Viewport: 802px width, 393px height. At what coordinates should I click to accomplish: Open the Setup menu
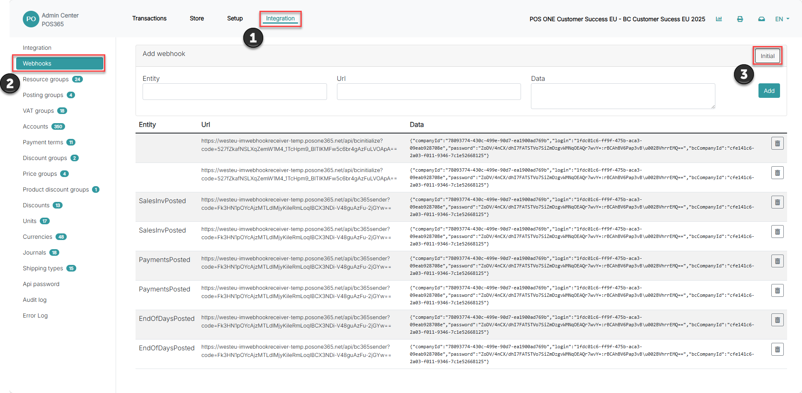coord(235,18)
